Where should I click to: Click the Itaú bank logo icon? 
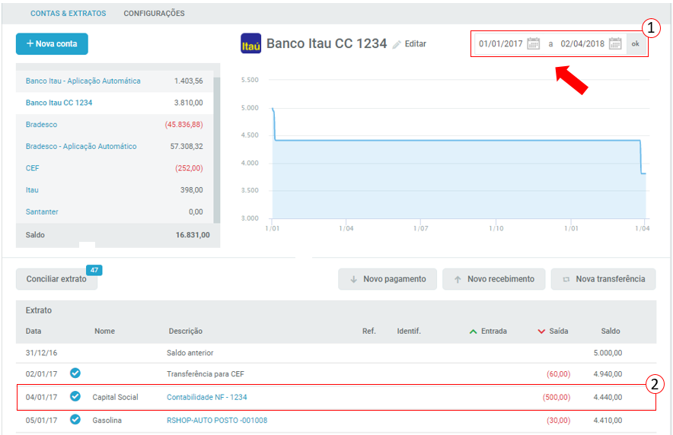pos(250,43)
